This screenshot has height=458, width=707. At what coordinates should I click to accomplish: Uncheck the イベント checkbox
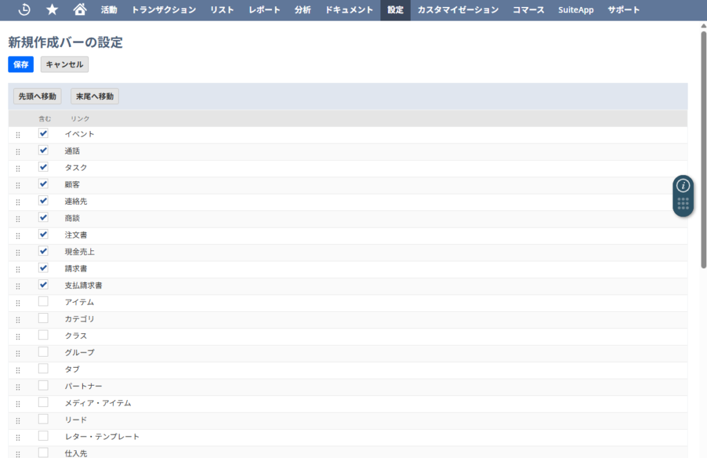[x=43, y=134]
